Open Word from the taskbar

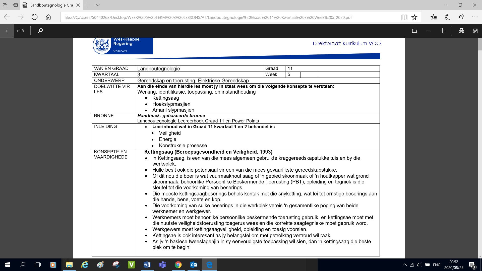point(147,265)
